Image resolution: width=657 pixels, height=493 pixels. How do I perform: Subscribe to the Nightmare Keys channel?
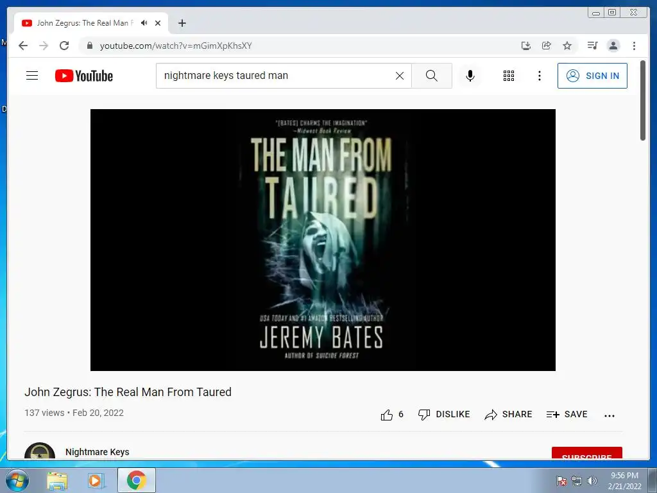(586, 453)
